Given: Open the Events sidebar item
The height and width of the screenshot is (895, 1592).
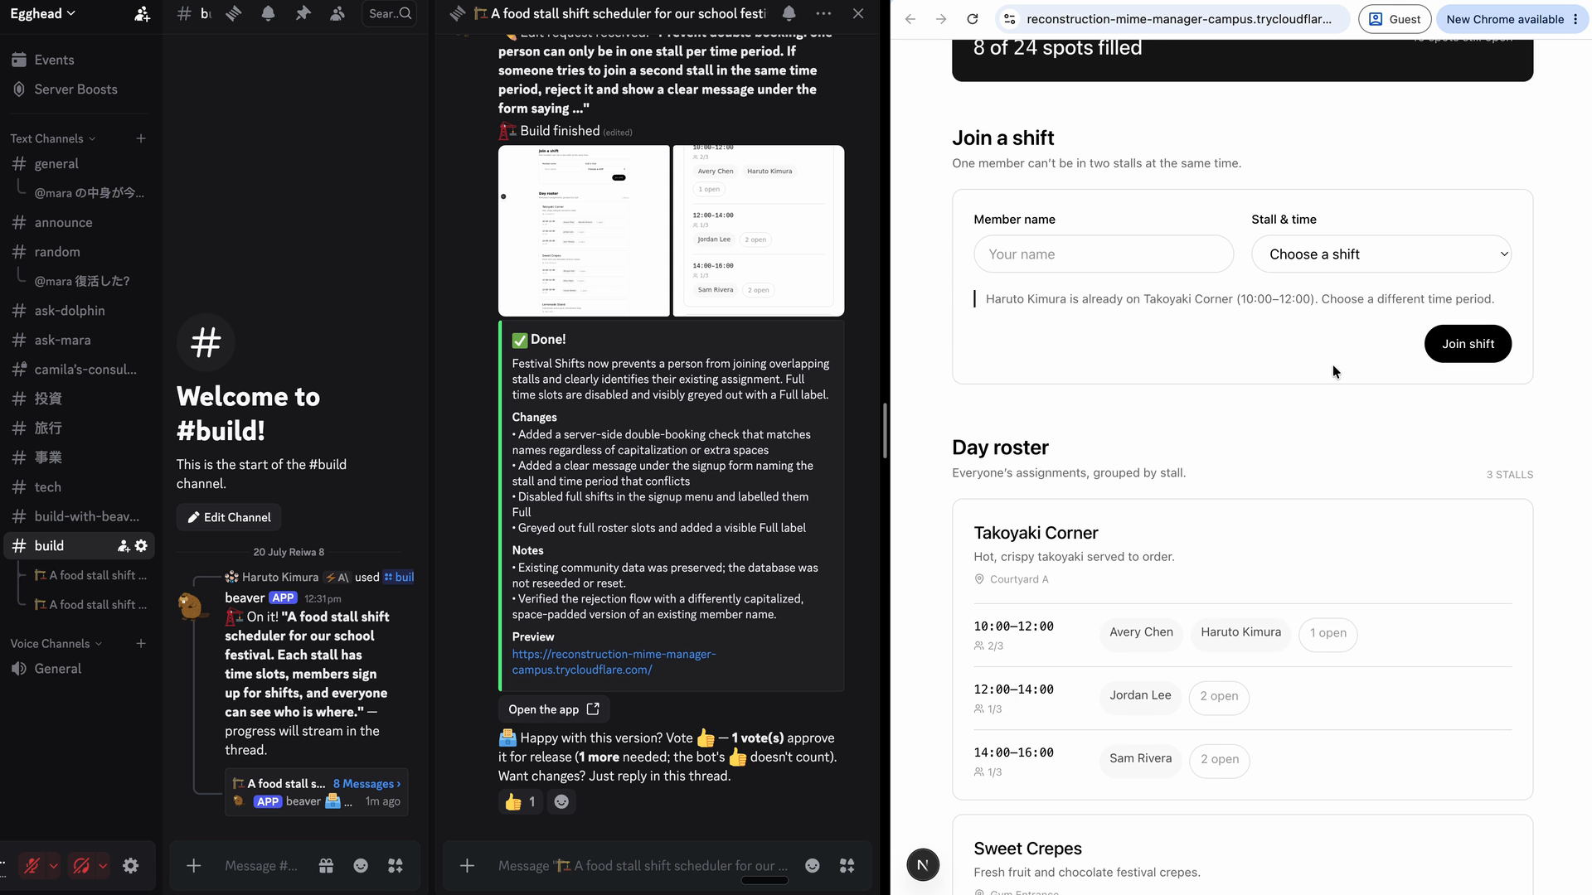Looking at the screenshot, I should pyautogui.click(x=54, y=60).
